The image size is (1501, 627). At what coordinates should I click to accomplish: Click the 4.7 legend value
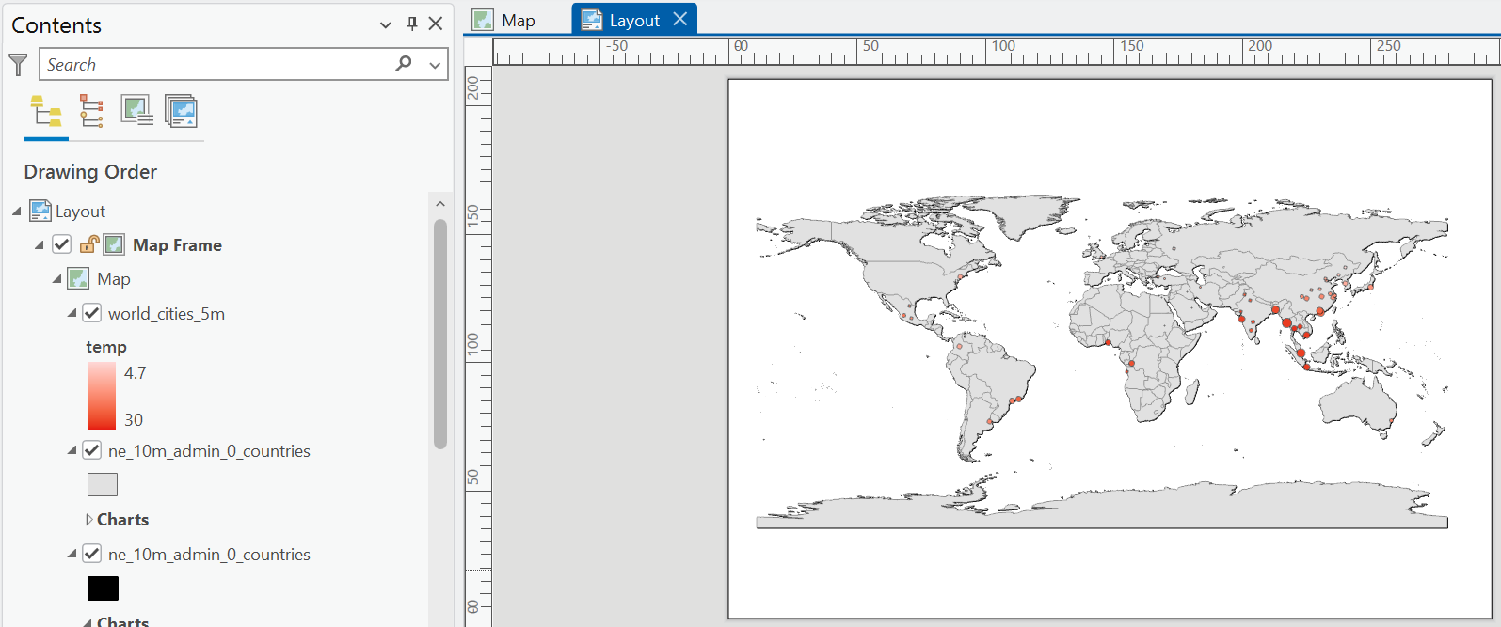pyautogui.click(x=136, y=373)
